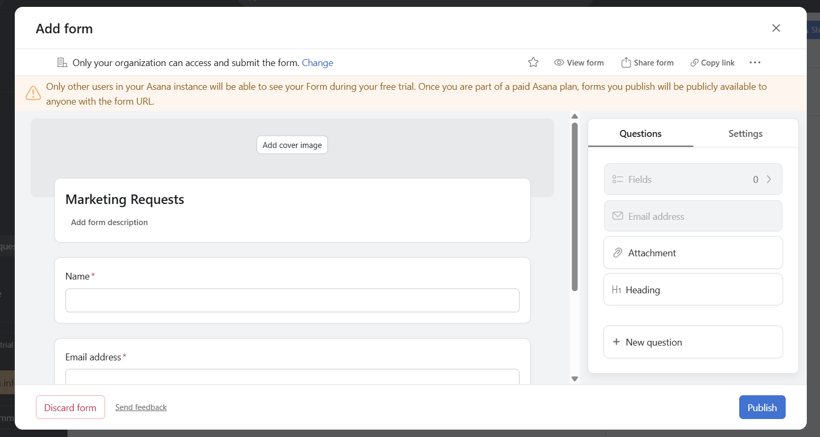The width and height of the screenshot is (820, 437).
Task: Discard the form
Action: click(x=70, y=407)
